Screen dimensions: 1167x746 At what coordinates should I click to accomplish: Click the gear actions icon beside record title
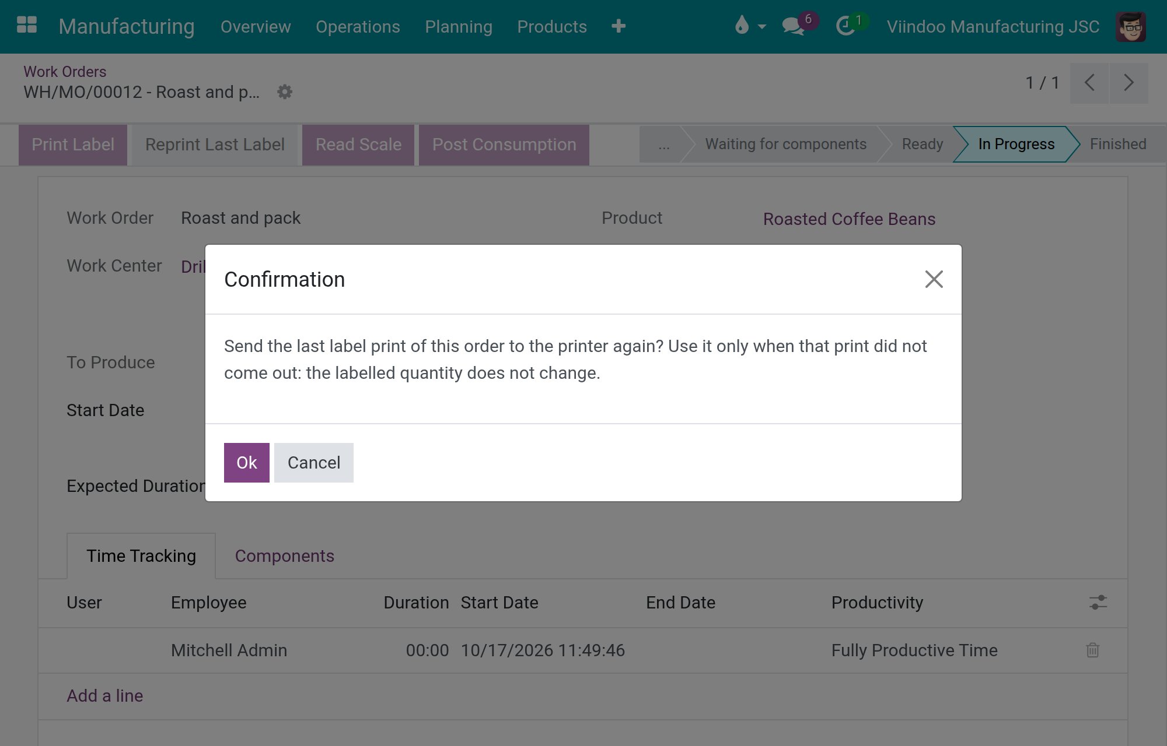285,92
